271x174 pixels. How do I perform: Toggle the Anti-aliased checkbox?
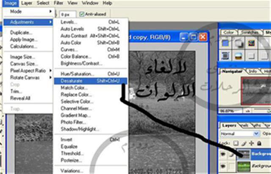82,14
